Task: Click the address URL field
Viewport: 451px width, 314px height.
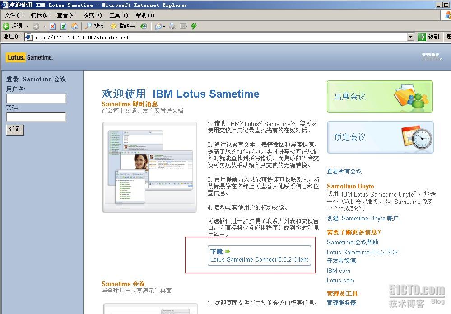Action: point(220,37)
